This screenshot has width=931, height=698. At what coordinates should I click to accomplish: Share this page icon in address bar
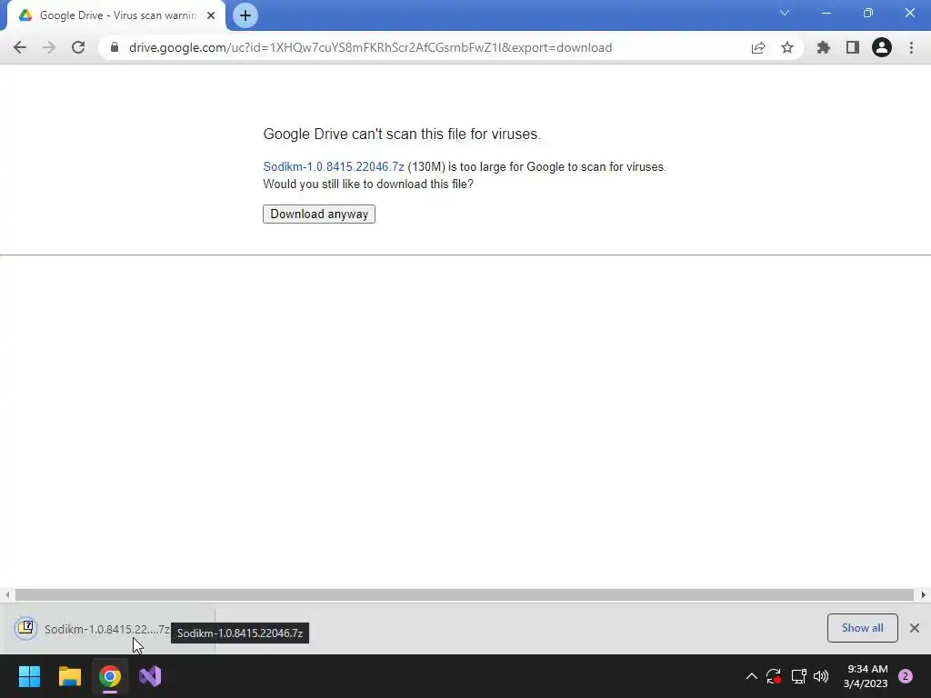(x=758, y=47)
